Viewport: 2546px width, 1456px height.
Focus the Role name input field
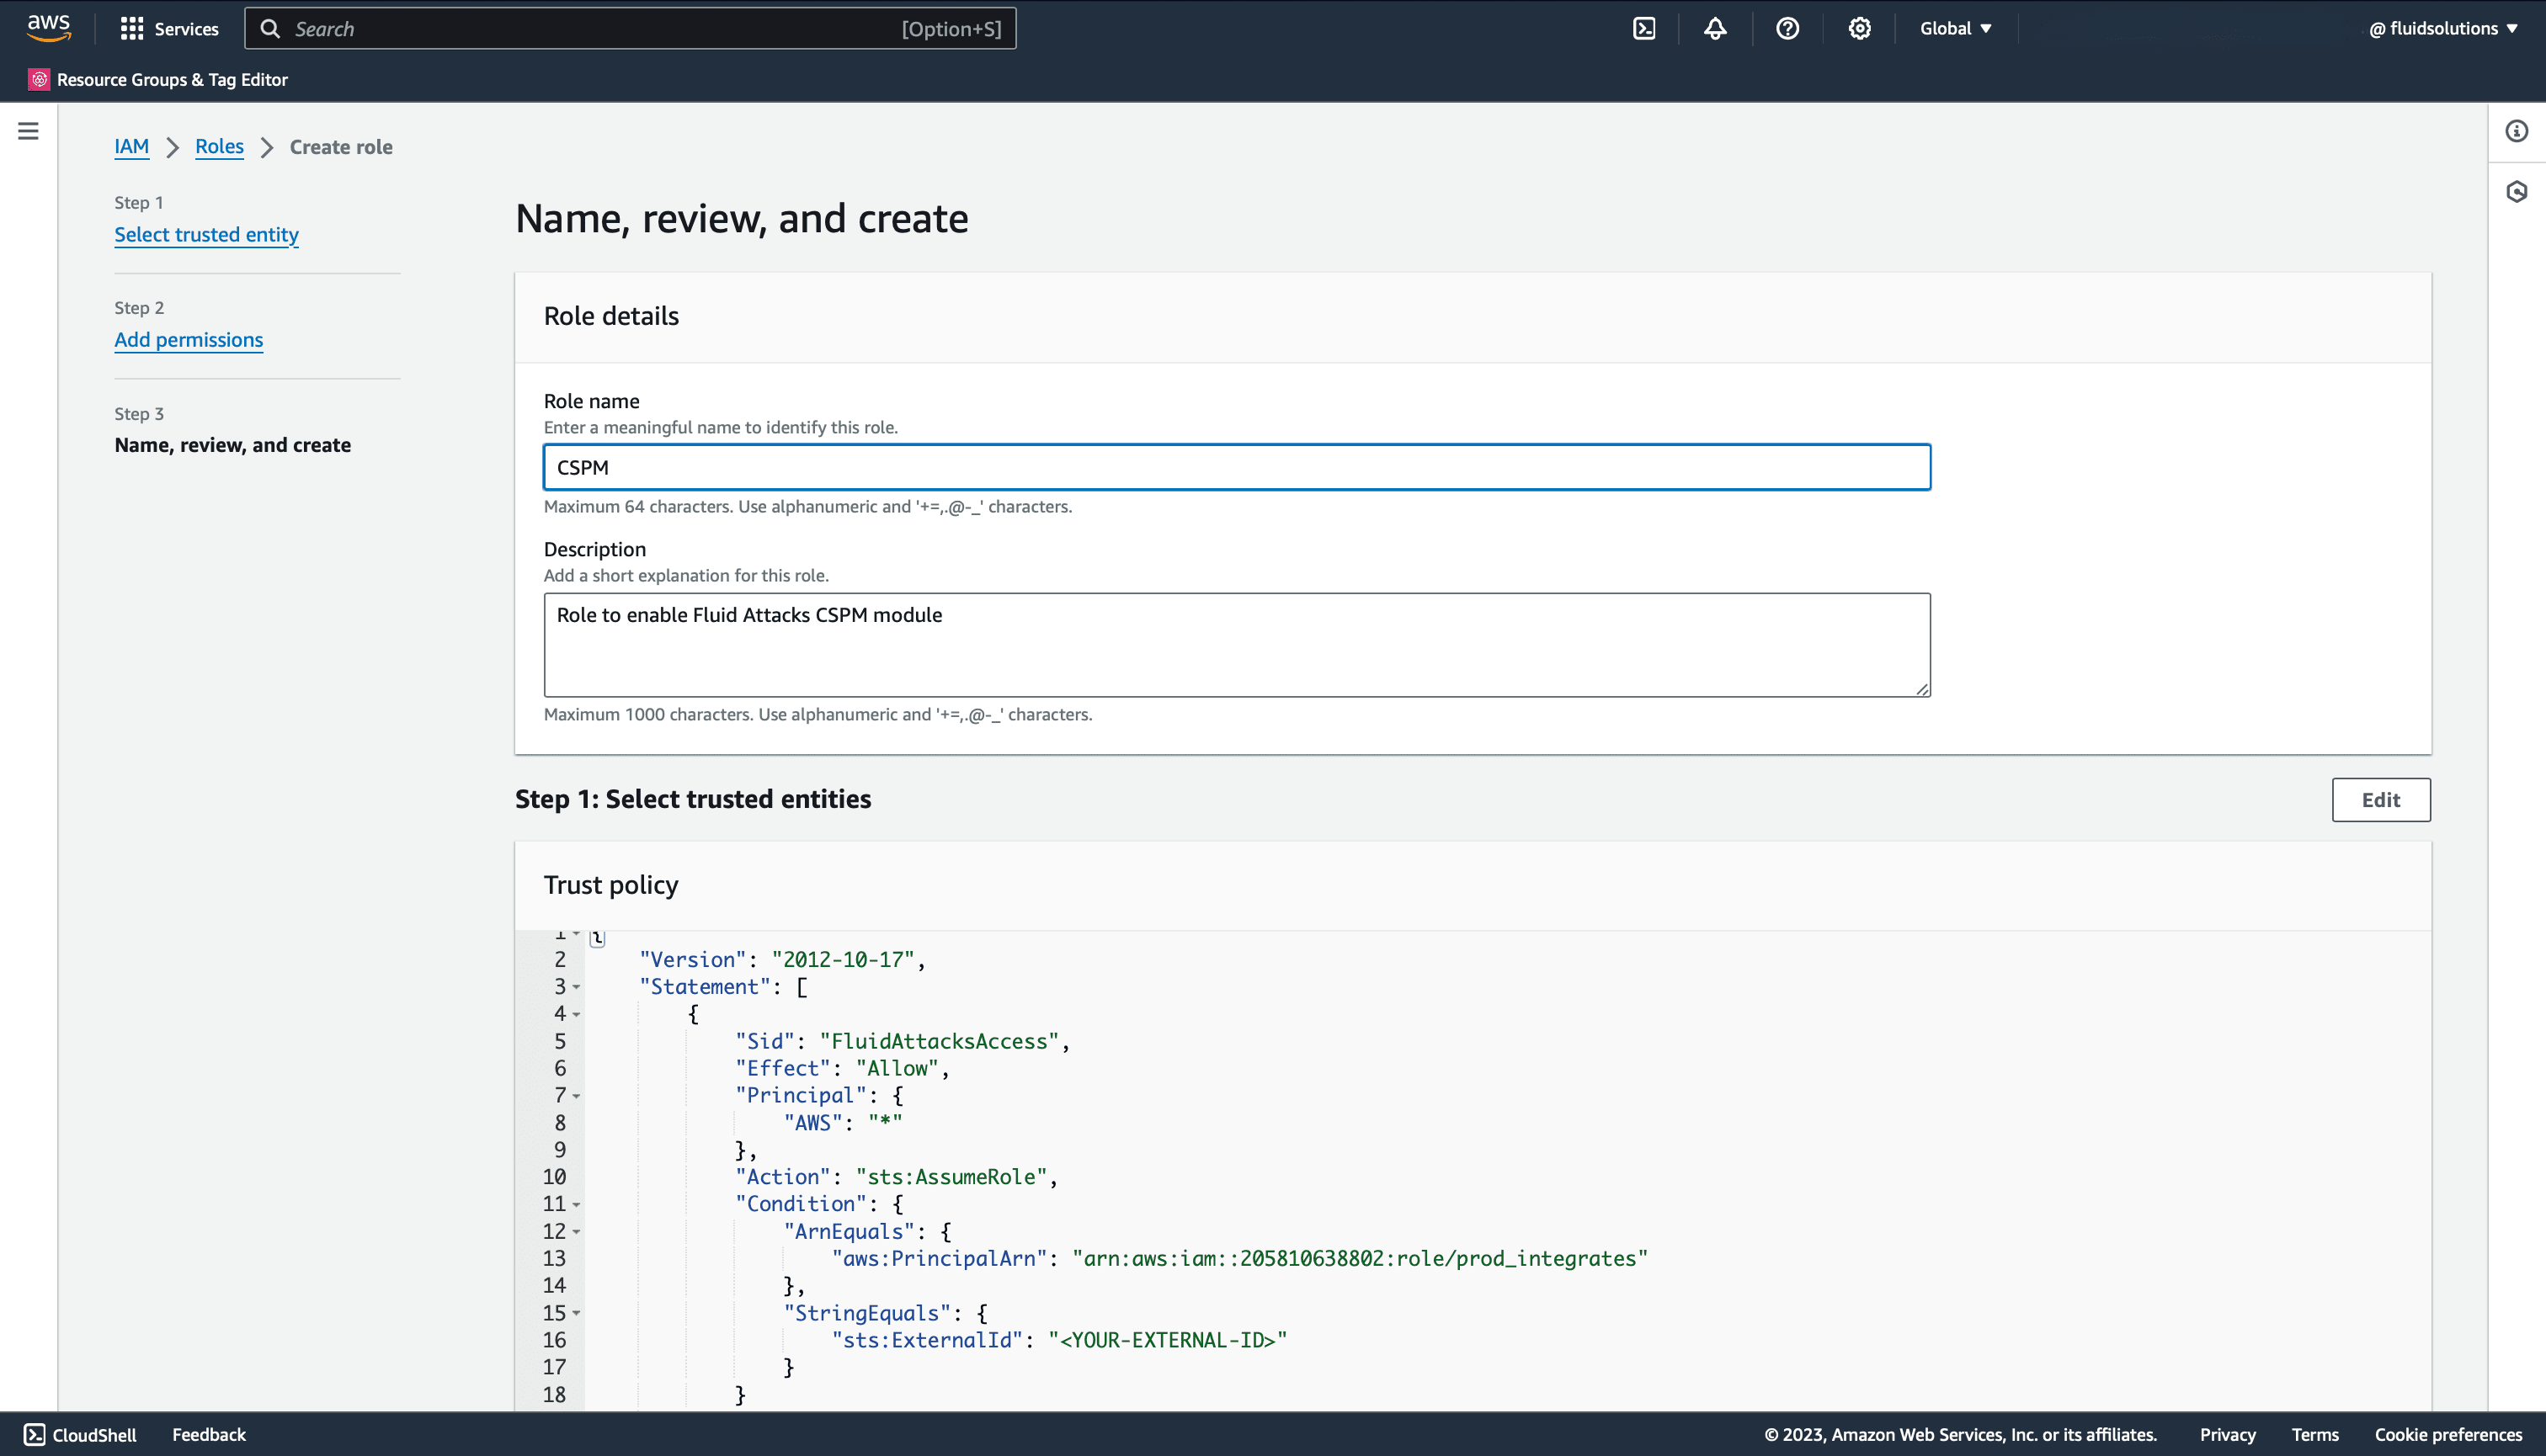click(1237, 467)
